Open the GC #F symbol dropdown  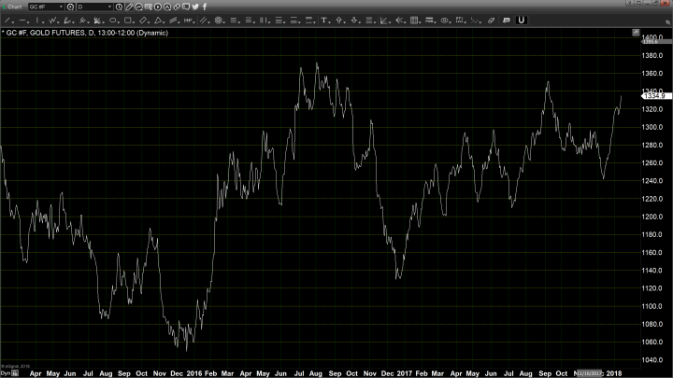61,7
